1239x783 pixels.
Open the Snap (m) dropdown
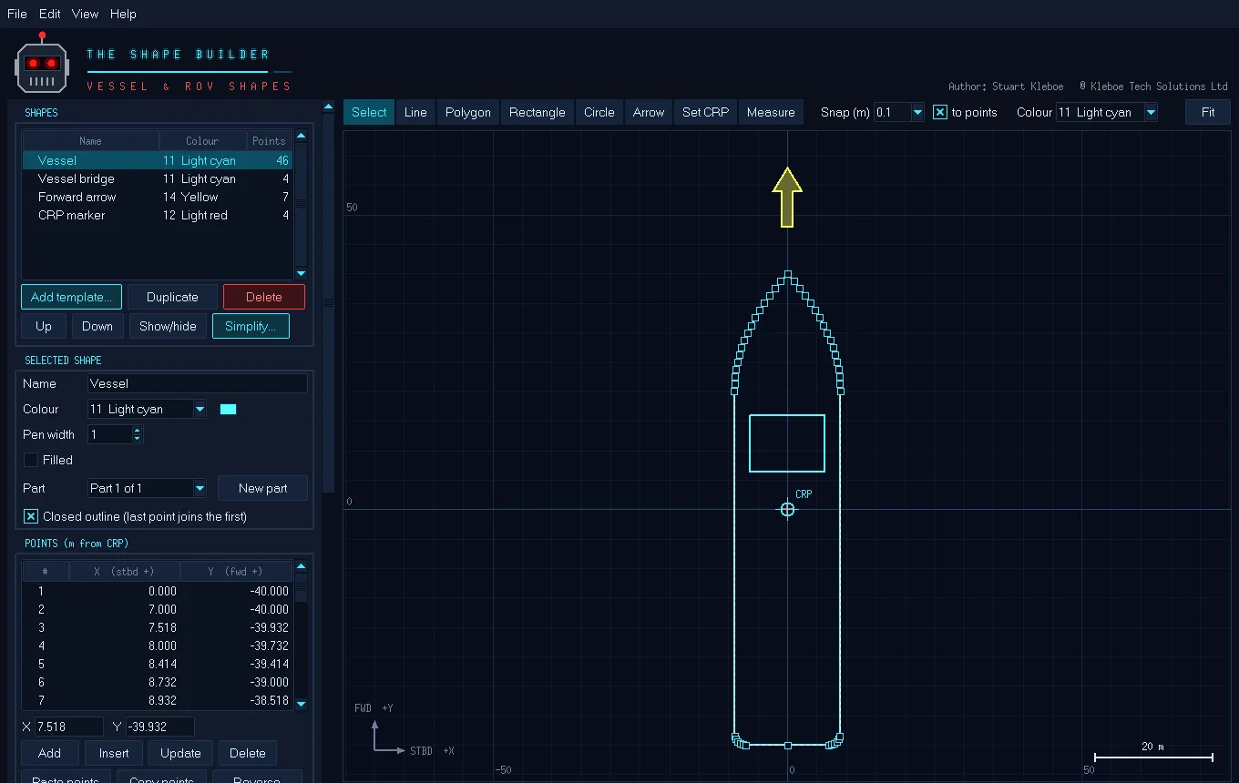click(x=916, y=113)
